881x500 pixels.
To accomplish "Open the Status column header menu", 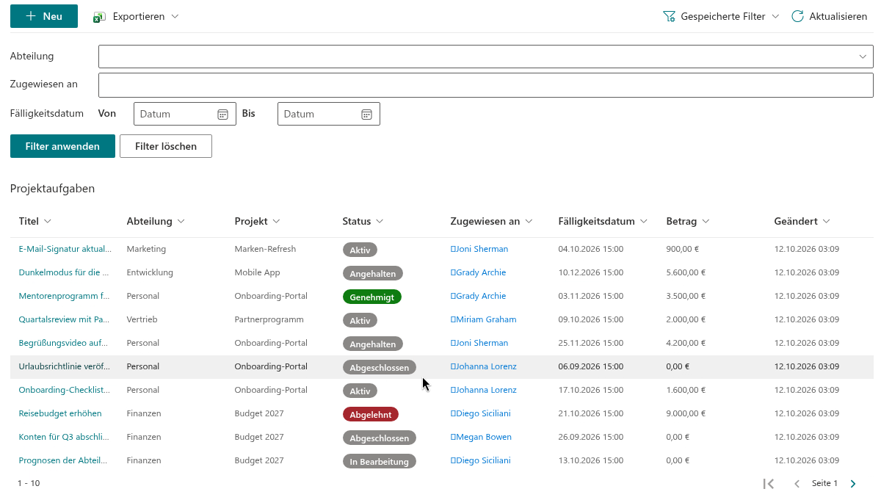I will tap(363, 221).
